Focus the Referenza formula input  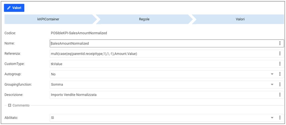[x=162, y=54]
